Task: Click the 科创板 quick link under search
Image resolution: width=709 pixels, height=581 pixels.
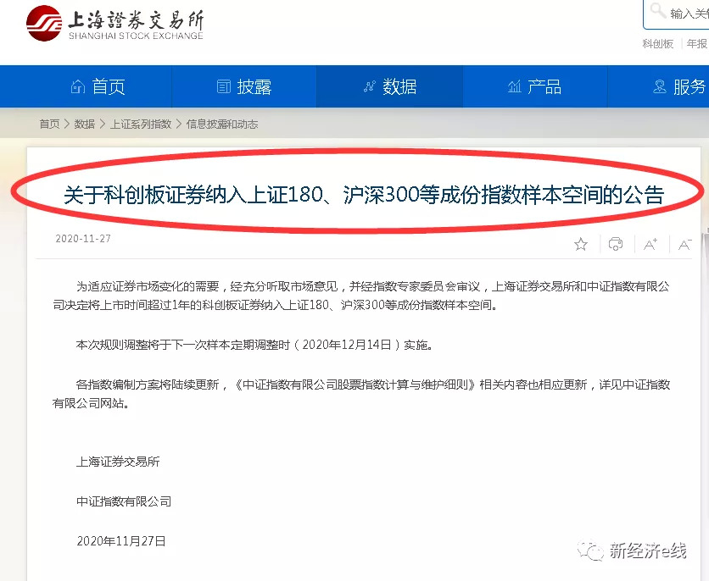Action: click(658, 44)
